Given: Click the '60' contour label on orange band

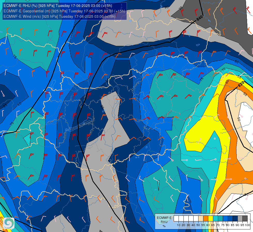Looking at the screenshot, I should tap(227, 82).
